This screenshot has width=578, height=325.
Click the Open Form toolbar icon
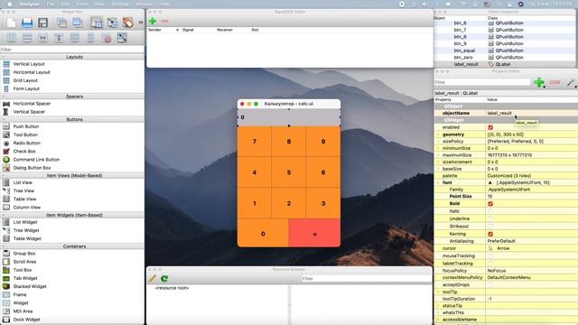click(x=27, y=23)
